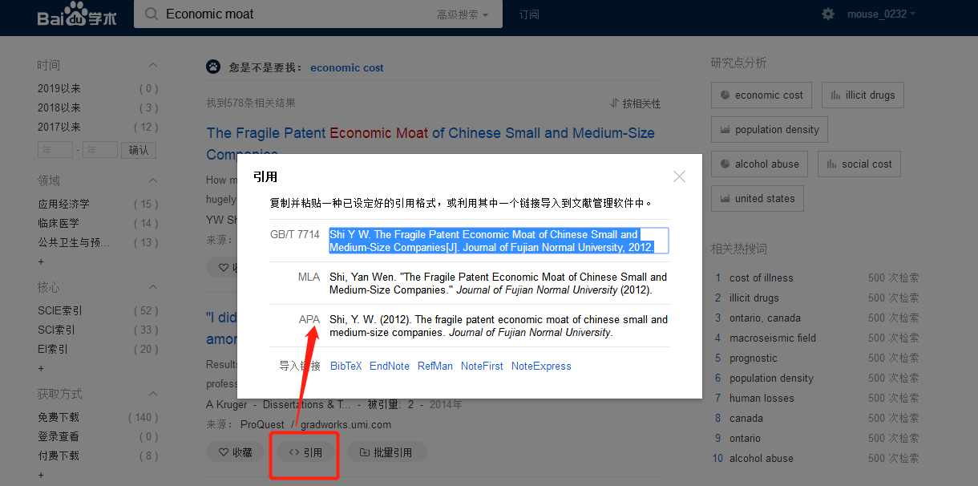Click the heart icon on 收藏 button
The width and height of the screenshot is (978, 486).
224,452
